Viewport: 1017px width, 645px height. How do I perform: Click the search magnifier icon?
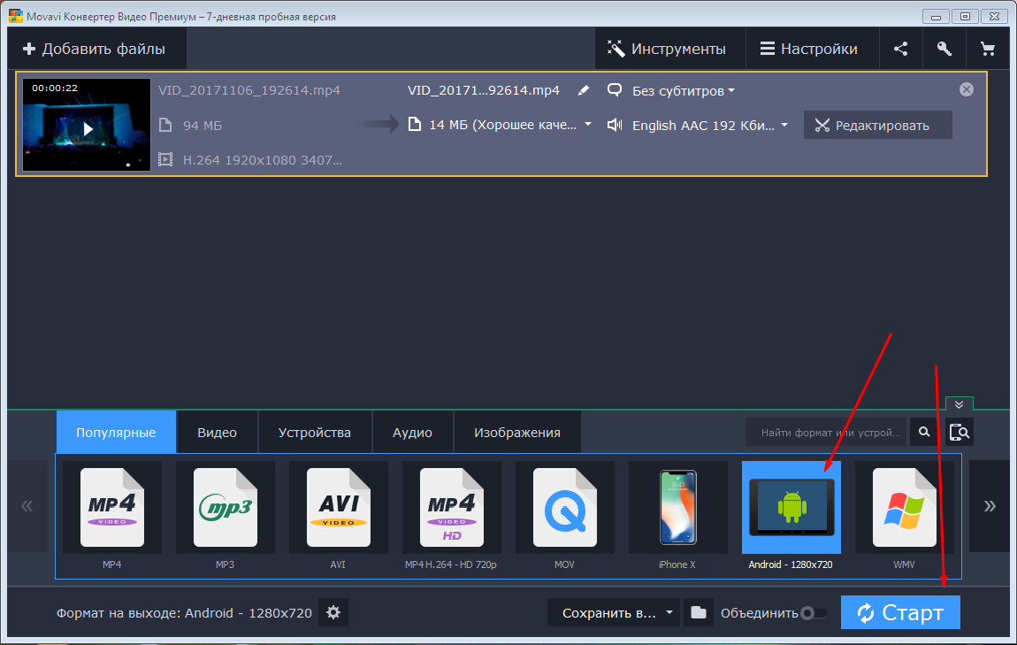pos(923,432)
